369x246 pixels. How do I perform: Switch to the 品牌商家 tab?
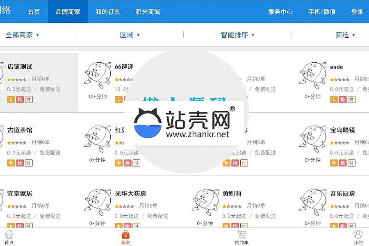[68, 11]
